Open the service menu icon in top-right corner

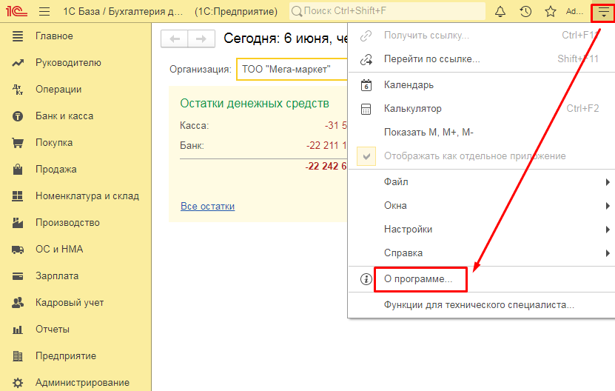pos(603,12)
